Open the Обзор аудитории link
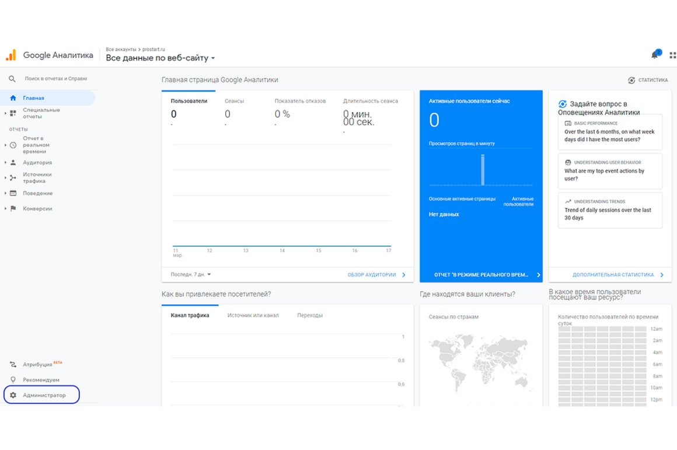The width and height of the screenshot is (677, 450). [376, 275]
